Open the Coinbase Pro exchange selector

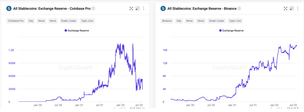(x=16, y=21)
